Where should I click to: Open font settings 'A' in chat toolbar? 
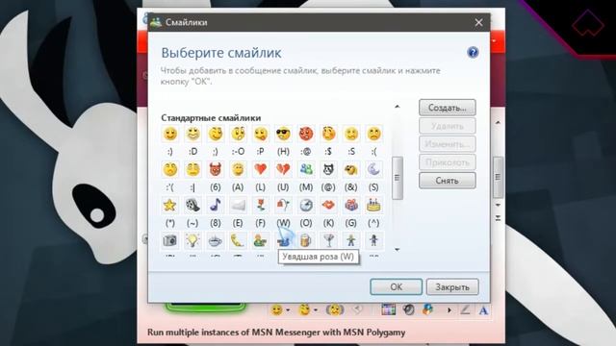click(483, 310)
